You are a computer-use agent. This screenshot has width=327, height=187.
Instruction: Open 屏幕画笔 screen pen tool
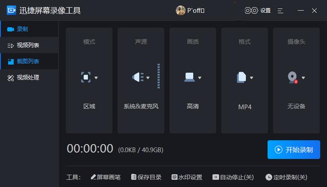(106, 177)
